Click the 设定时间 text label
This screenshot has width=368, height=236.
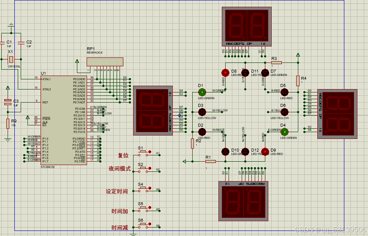pos(117,191)
